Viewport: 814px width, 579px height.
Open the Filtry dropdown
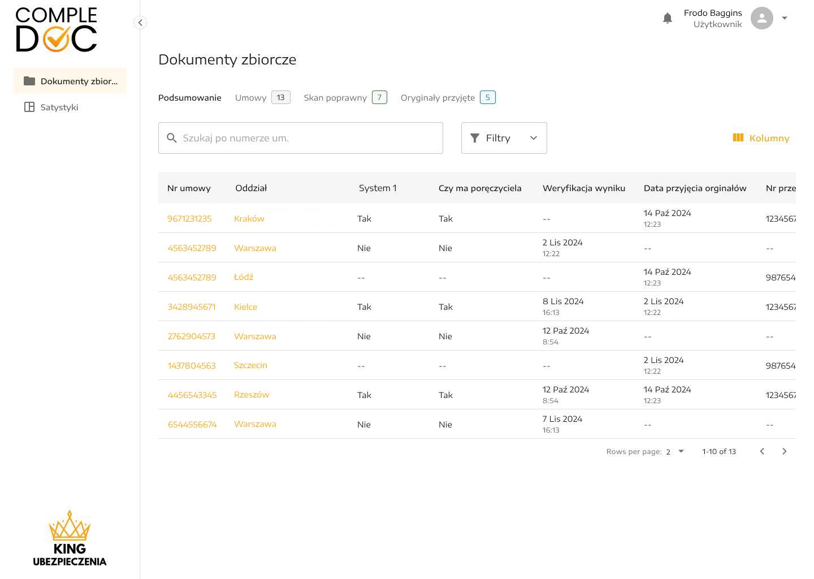click(504, 138)
